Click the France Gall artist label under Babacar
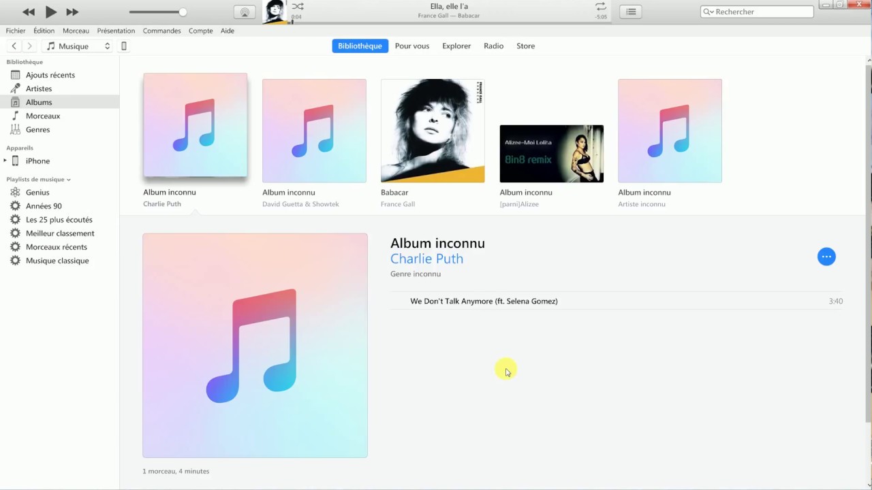Viewport: 872px width, 490px height. point(398,204)
